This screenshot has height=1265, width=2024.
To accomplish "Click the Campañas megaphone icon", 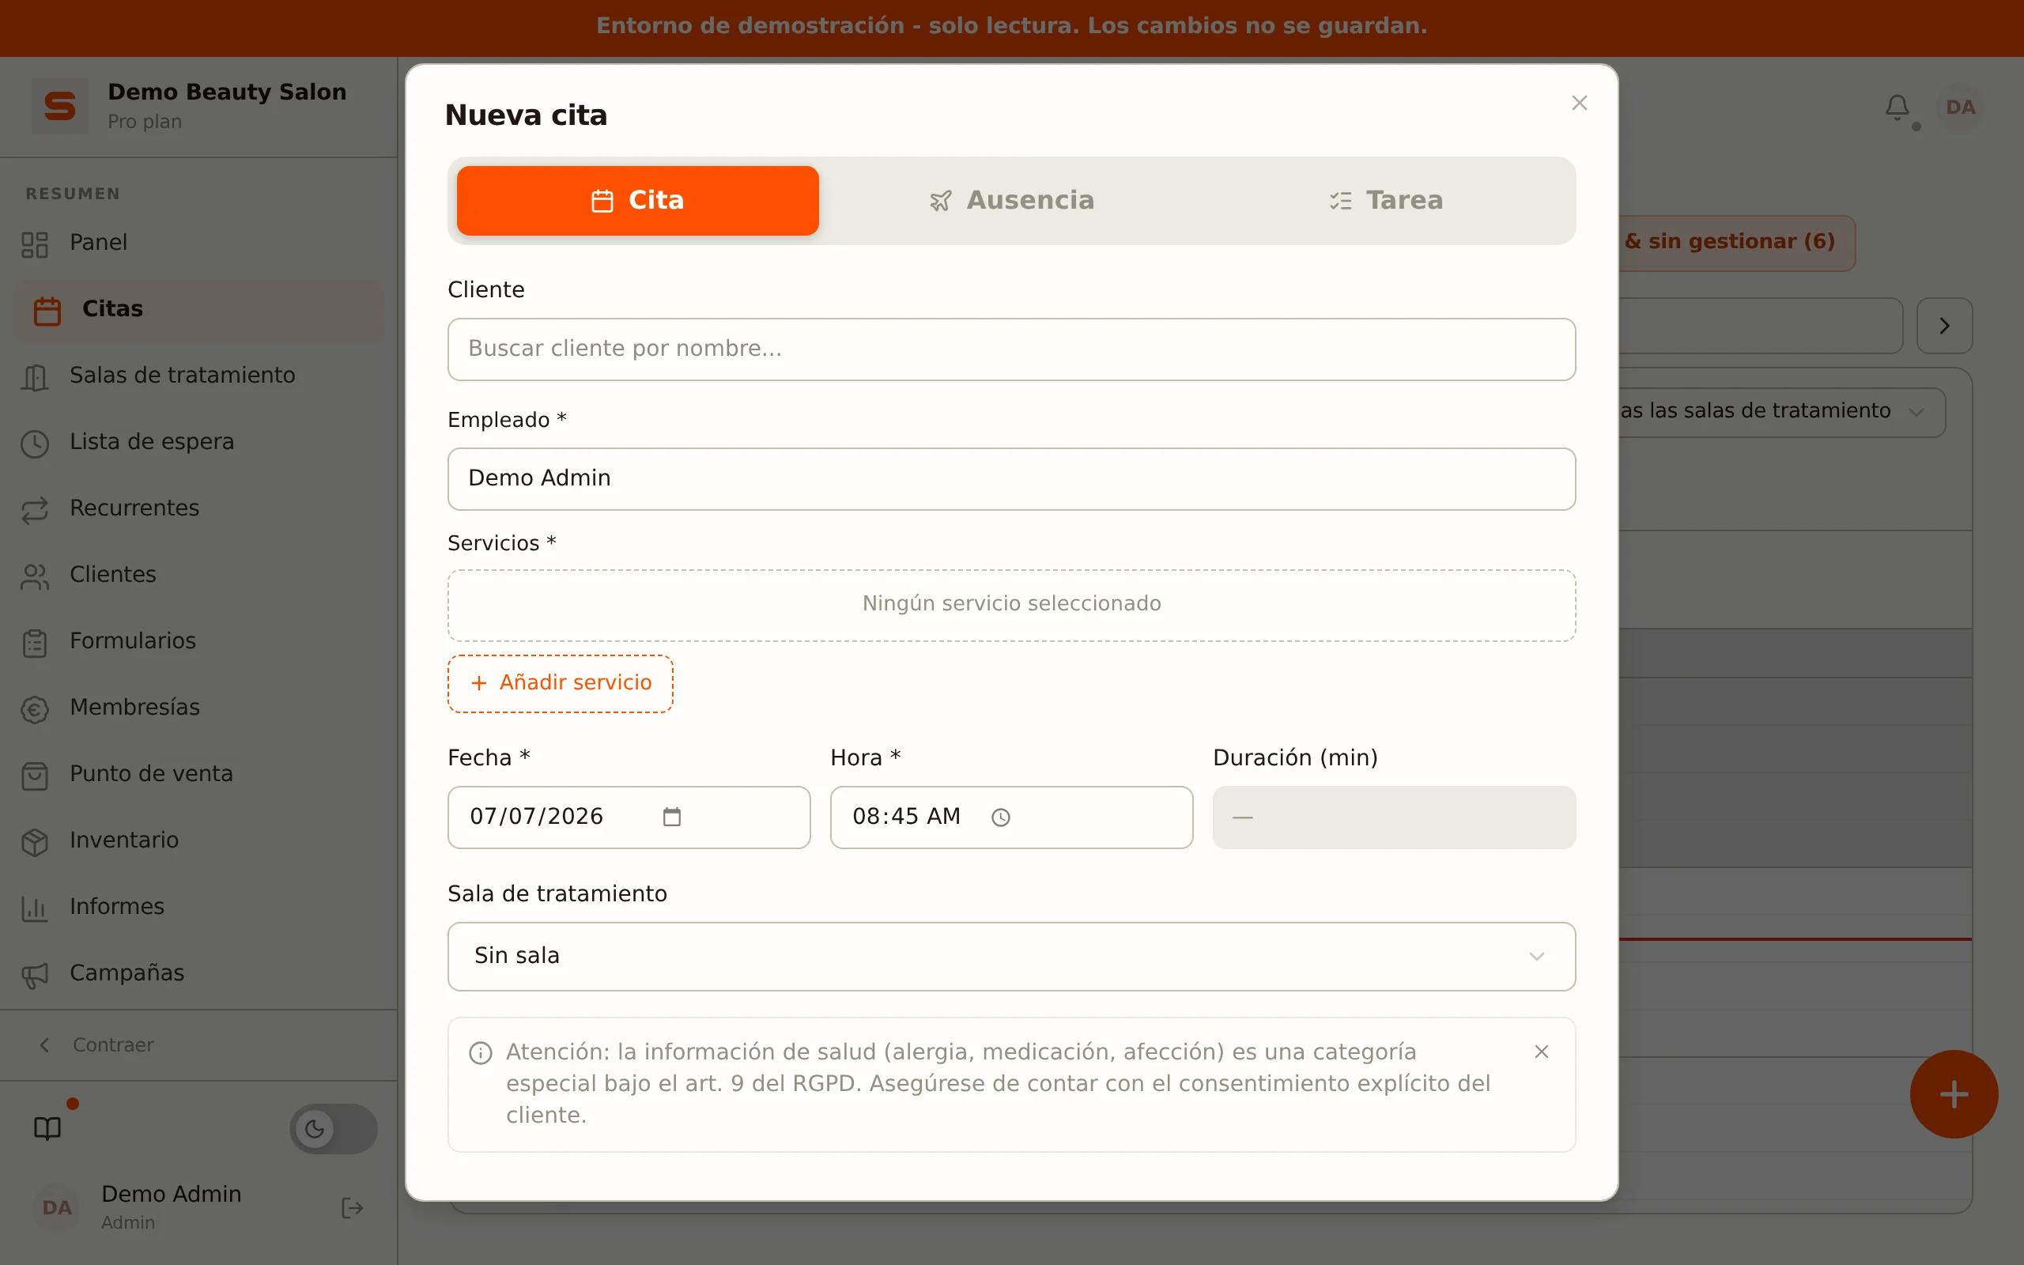I will 34,975.
